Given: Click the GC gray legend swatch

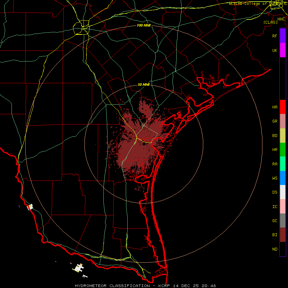Looking at the screenshot, I should point(283,220).
